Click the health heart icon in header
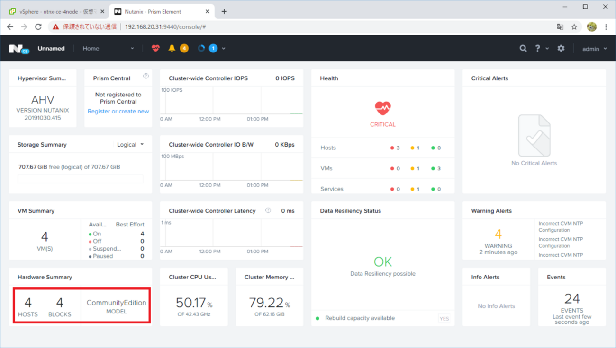 click(155, 48)
